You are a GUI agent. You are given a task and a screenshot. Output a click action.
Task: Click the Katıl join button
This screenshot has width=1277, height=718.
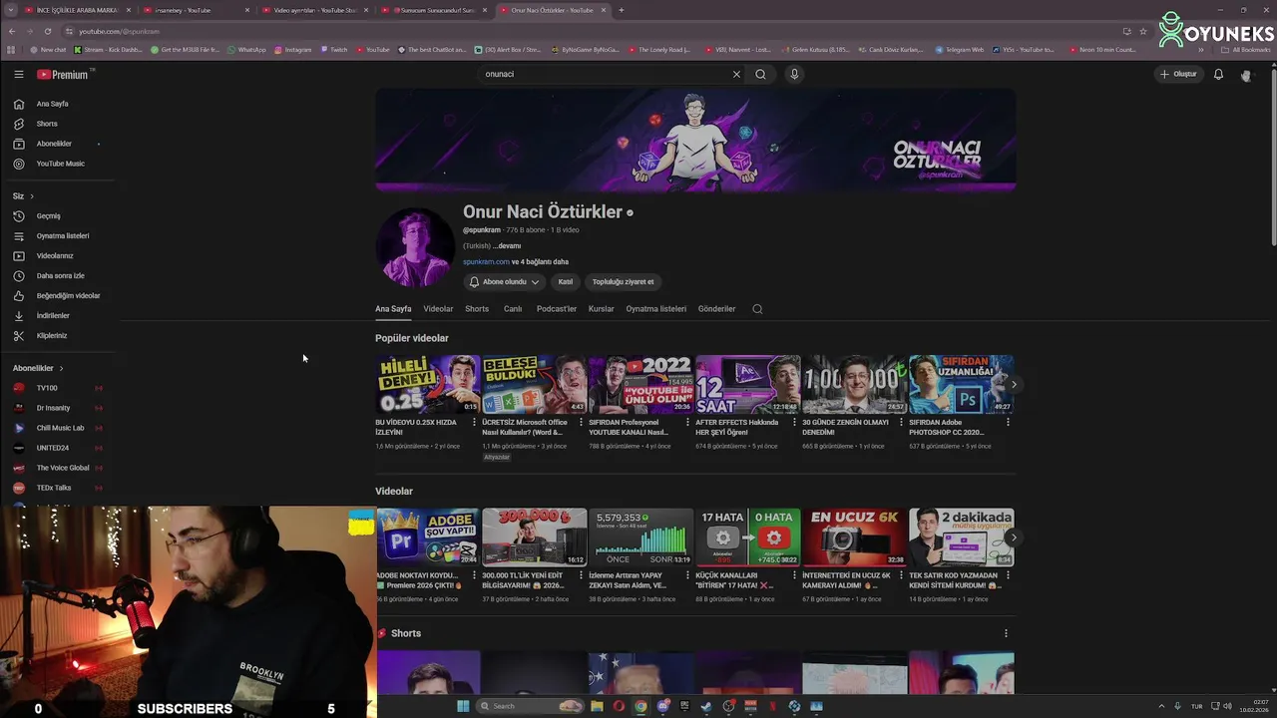point(566,282)
